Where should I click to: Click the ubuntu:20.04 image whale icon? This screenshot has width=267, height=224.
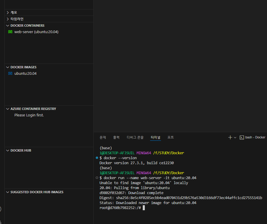point(11,73)
